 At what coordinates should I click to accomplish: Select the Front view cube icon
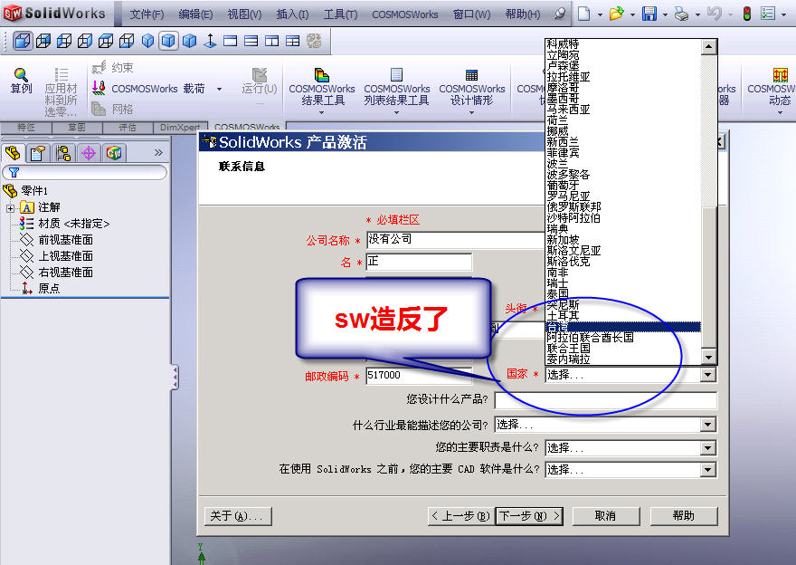click(22, 41)
